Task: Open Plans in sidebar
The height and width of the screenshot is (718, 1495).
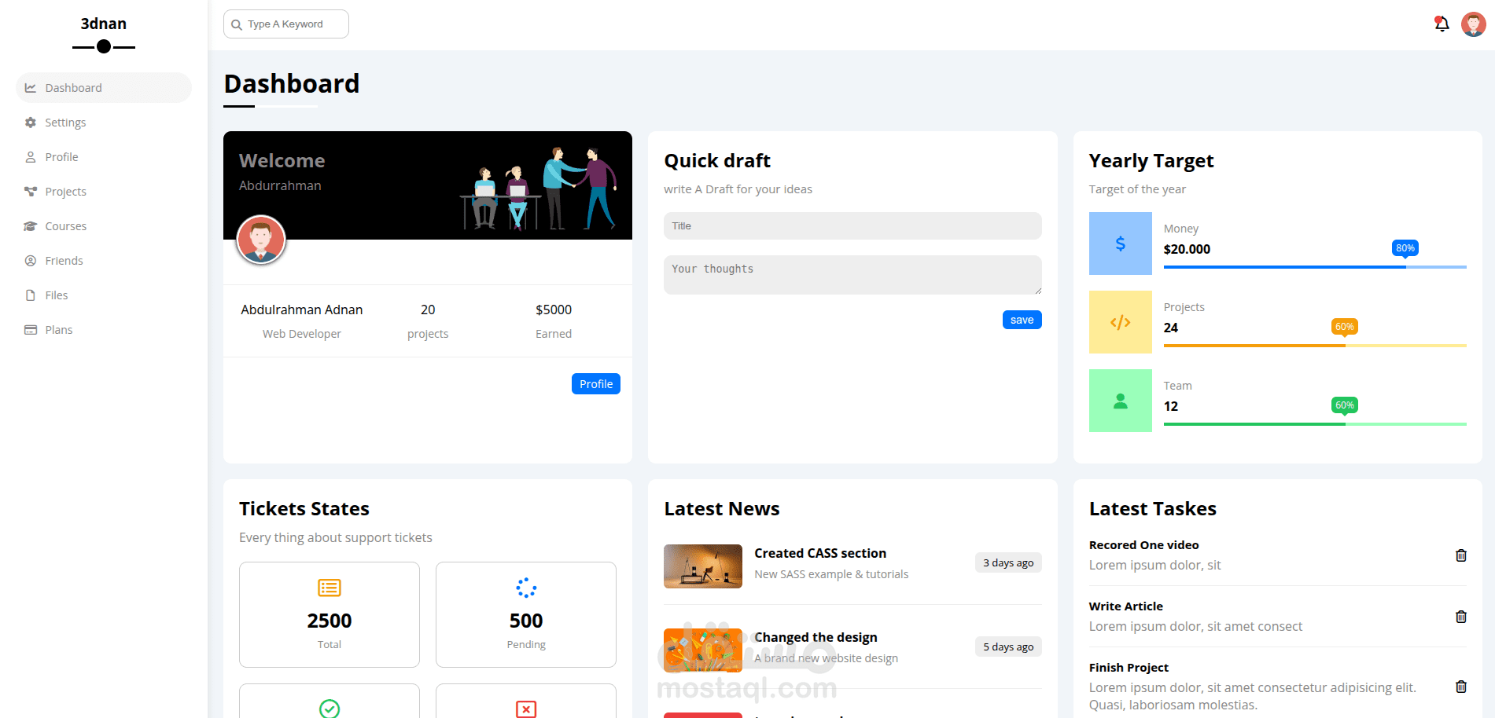Action: coord(104,330)
